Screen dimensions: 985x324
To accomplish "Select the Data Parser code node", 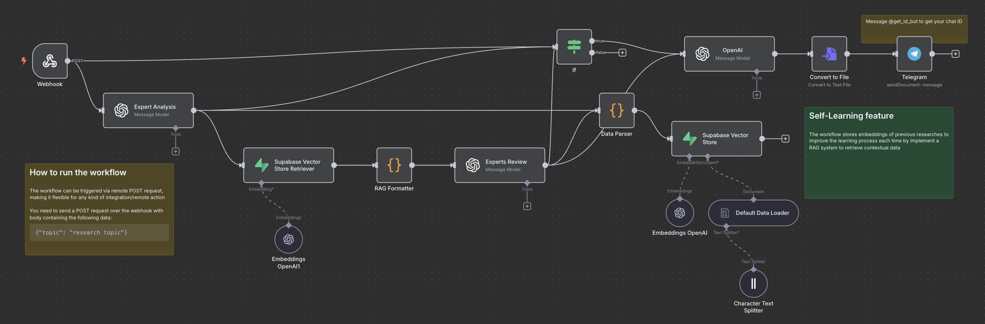I will pos(616,110).
